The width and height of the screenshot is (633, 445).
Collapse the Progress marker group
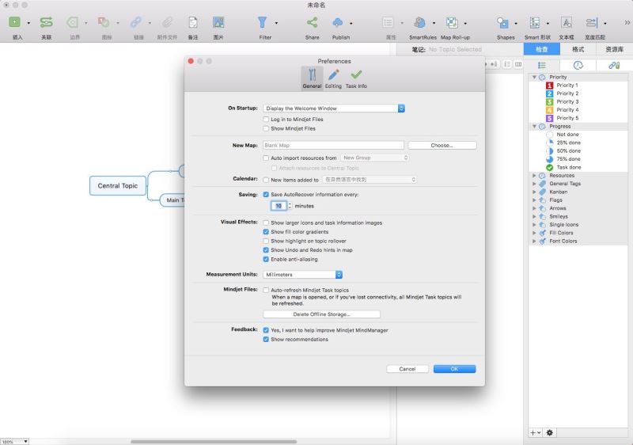pos(535,127)
